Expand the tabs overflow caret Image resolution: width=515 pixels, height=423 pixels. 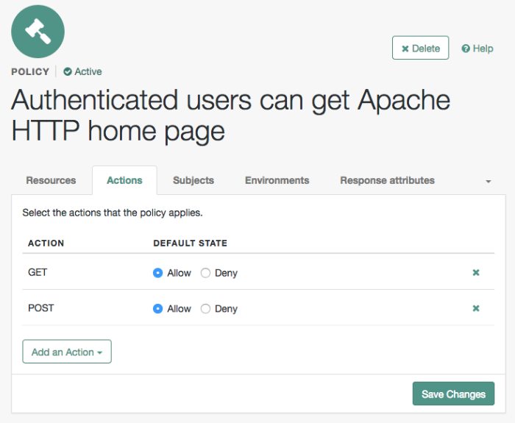(x=489, y=181)
